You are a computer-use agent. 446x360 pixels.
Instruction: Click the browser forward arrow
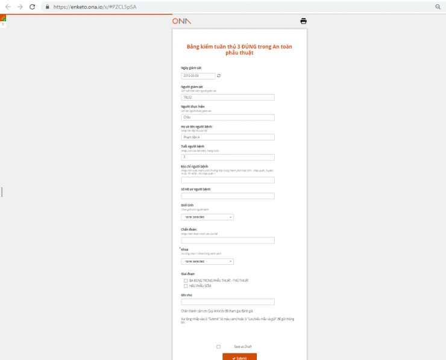pyautogui.click(x=20, y=7)
